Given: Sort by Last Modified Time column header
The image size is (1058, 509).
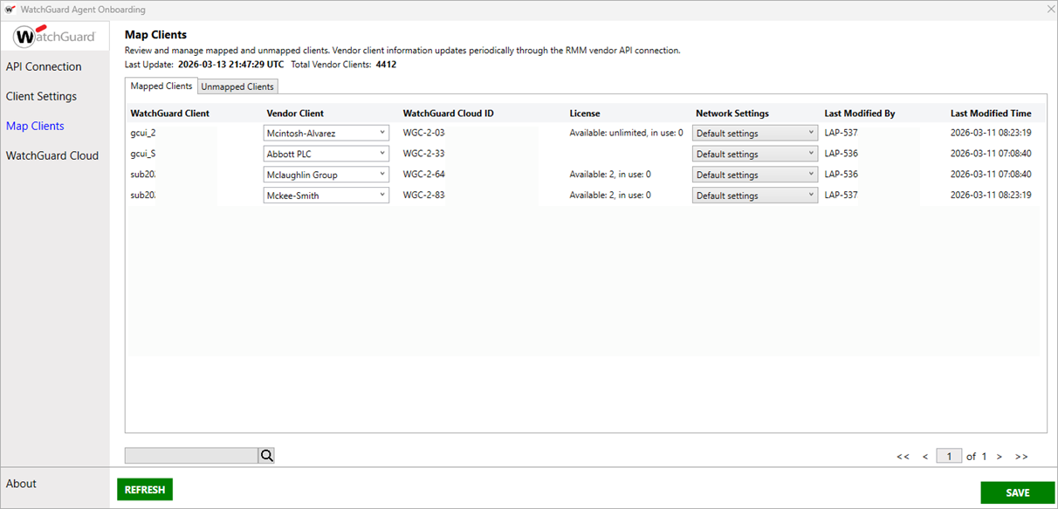Looking at the screenshot, I should (991, 113).
